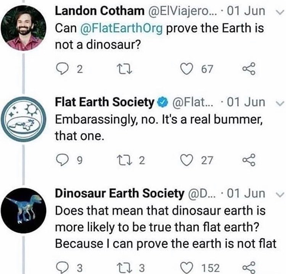Reply to Landon Cotham's tweet

61,69
